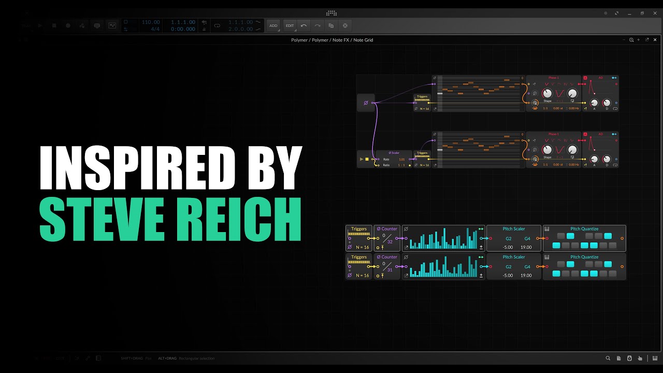The width and height of the screenshot is (663, 373).
Task: Click the loop icon on AD module in Ø Scaler row
Action: pos(615,165)
